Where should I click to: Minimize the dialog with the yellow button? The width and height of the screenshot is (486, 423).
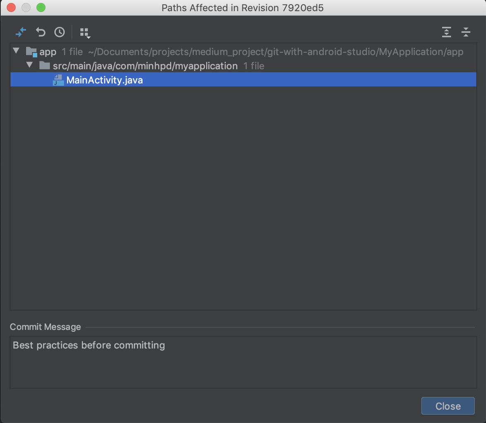26,7
